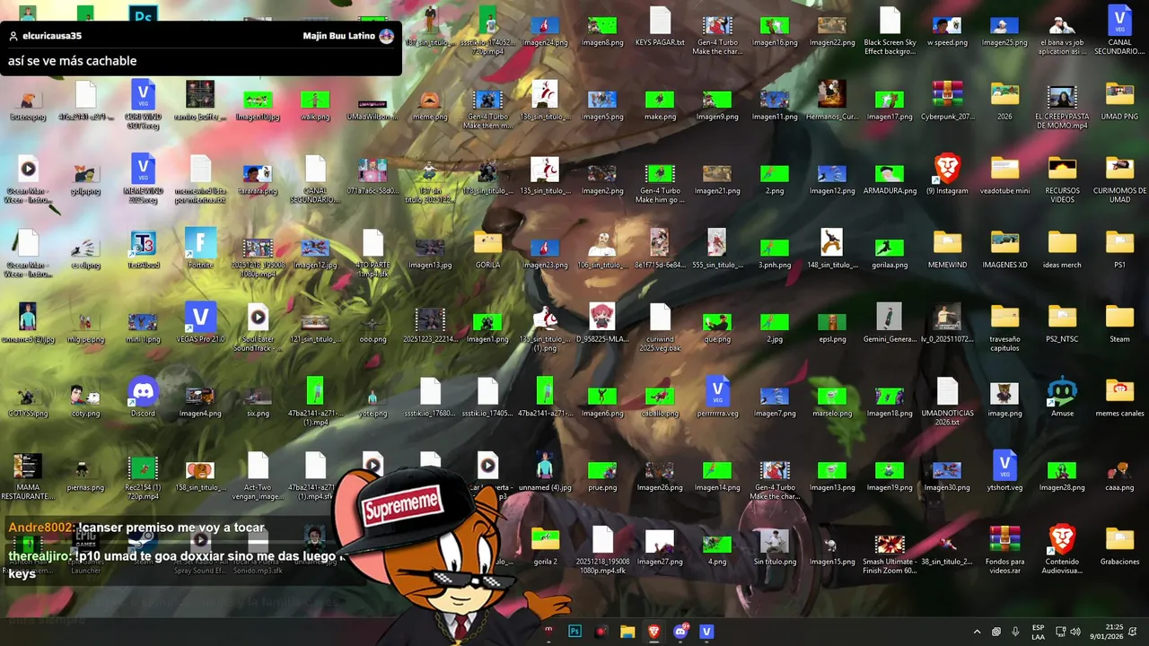The width and height of the screenshot is (1149, 646).
Task: Select the 2026 folder icon
Action: [x=1004, y=100]
